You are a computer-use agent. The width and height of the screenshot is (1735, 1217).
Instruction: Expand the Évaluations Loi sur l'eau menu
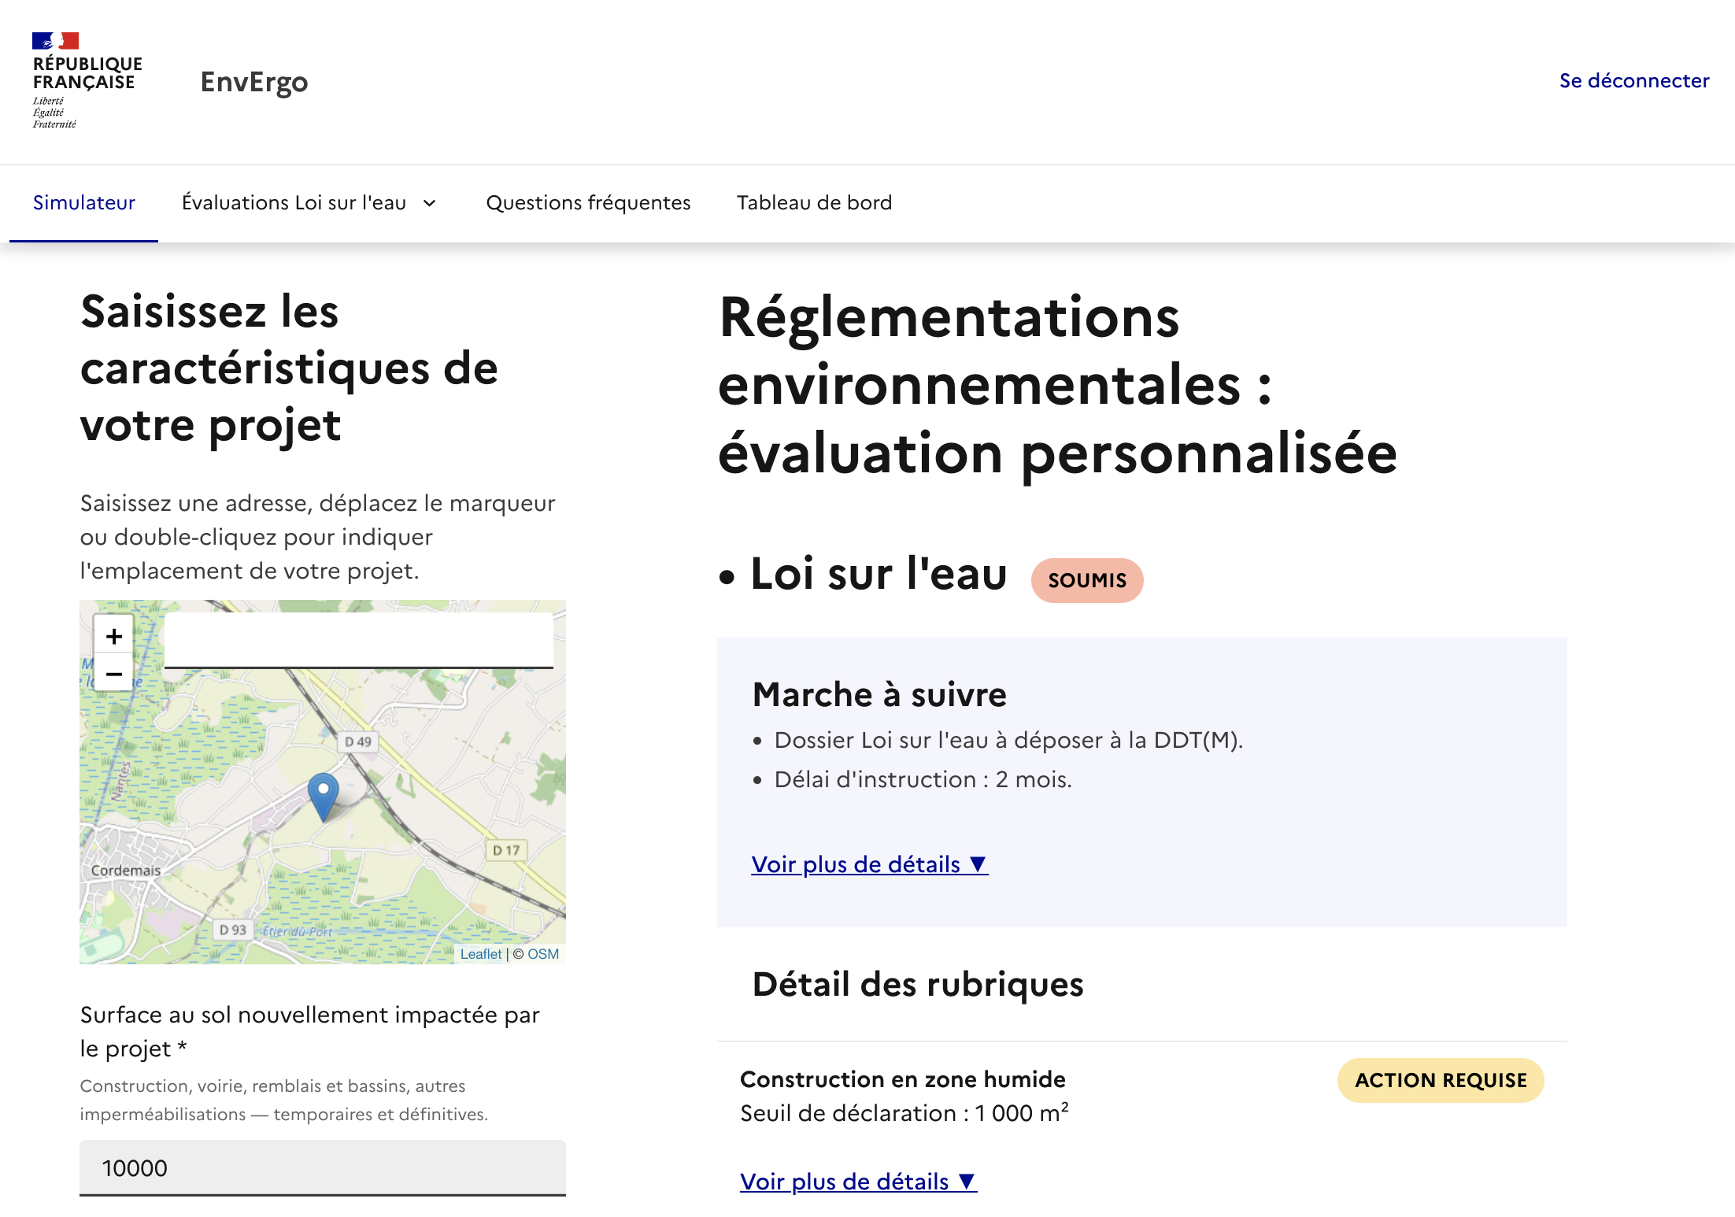click(309, 202)
